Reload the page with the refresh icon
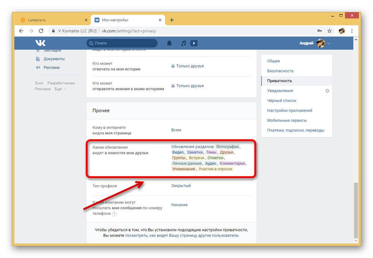This screenshot has width=373, height=258. 41,31
